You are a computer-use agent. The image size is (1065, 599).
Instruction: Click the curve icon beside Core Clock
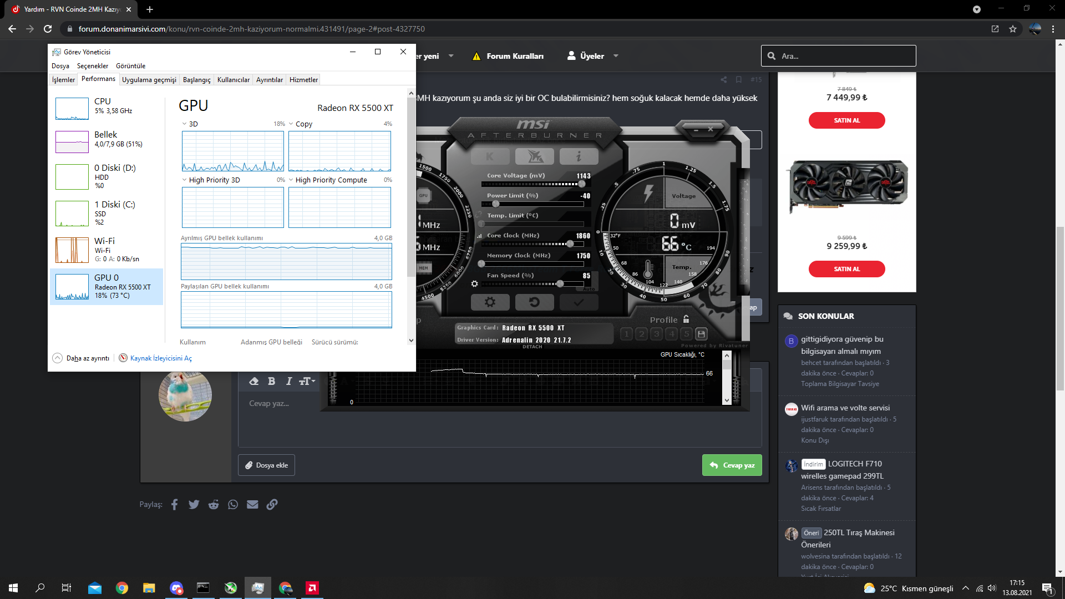(x=479, y=236)
